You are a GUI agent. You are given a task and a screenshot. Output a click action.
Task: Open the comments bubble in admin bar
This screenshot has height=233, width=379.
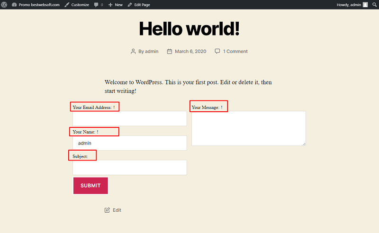pyautogui.click(x=99, y=5)
